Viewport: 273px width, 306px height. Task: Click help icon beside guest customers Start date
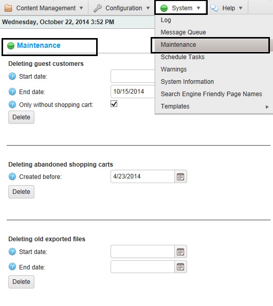[x=12, y=76]
